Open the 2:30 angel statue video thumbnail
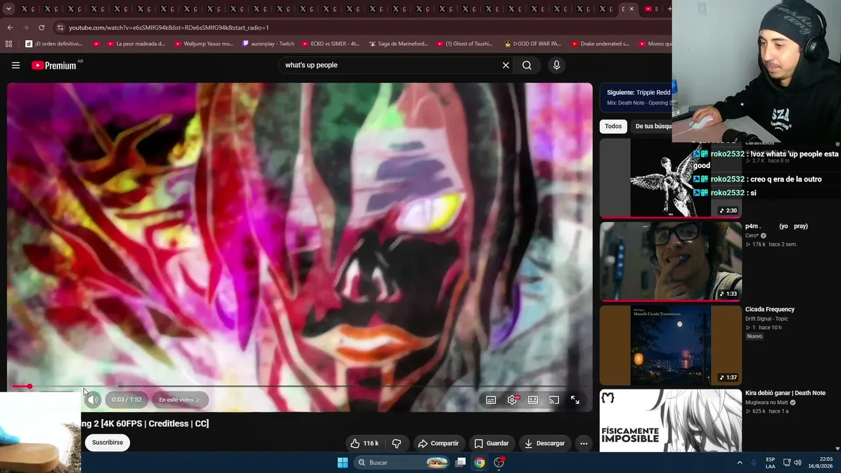The image size is (841, 473). click(x=670, y=177)
